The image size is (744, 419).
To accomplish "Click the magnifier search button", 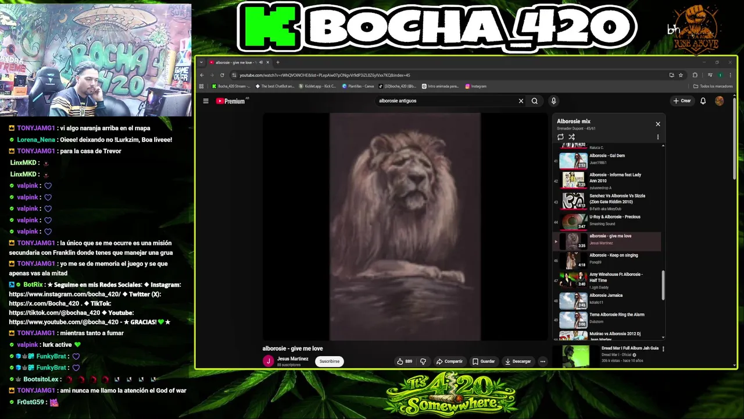I will (x=535, y=101).
